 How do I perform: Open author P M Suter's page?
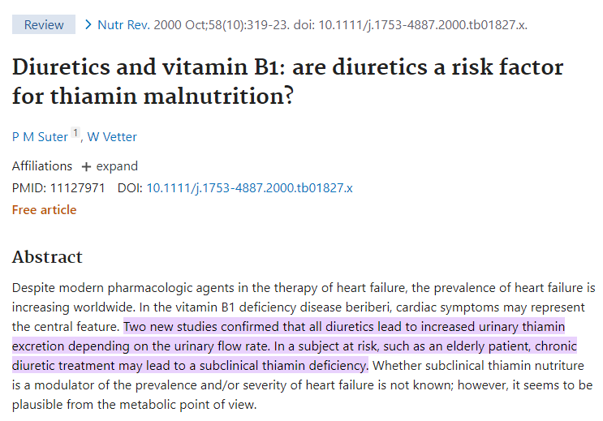point(40,137)
